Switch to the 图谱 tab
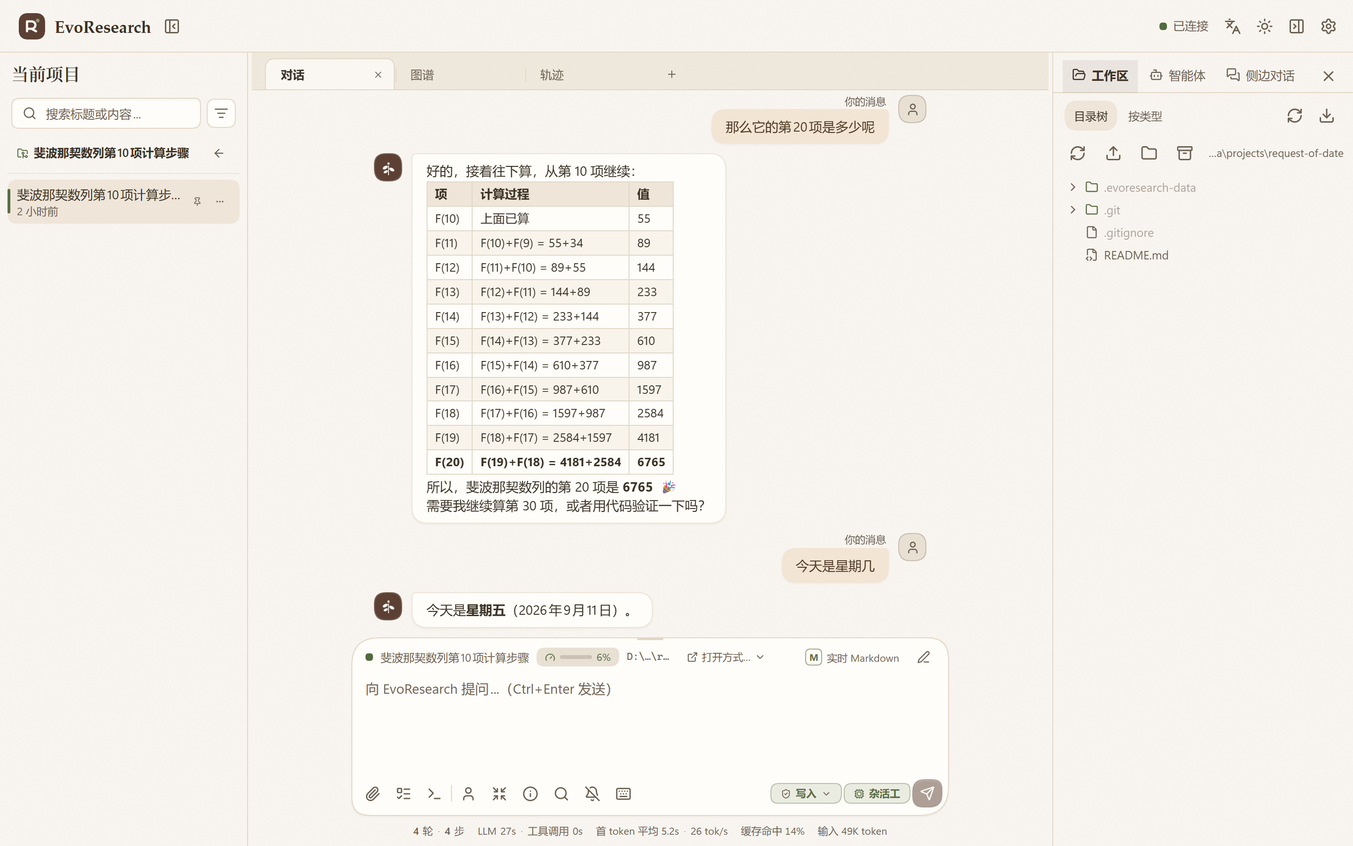1353x846 pixels. point(422,74)
